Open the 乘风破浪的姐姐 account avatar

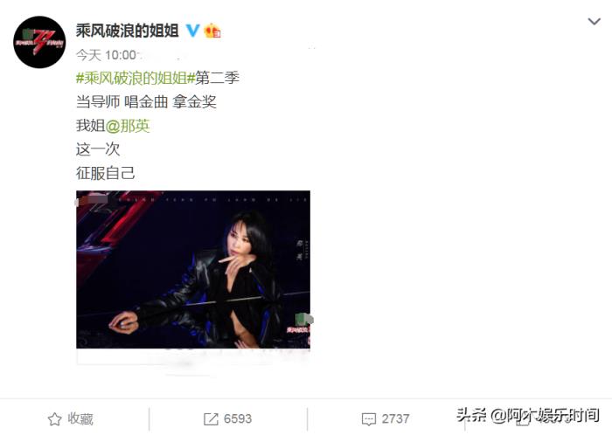39,42
